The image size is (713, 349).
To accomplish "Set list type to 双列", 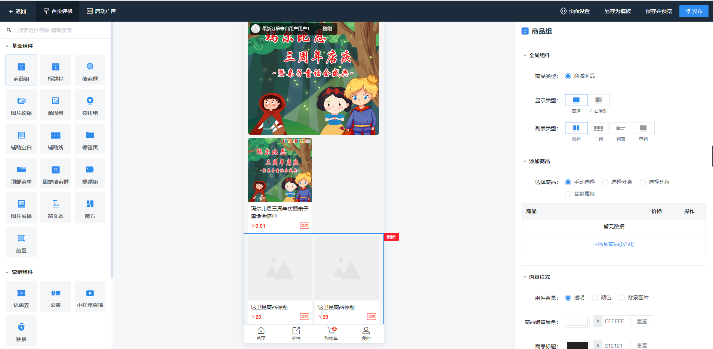I will coord(576,128).
